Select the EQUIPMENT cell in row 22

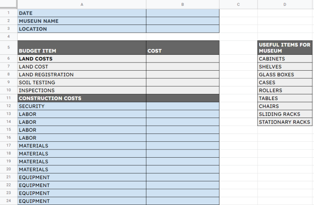tap(82, 185)
